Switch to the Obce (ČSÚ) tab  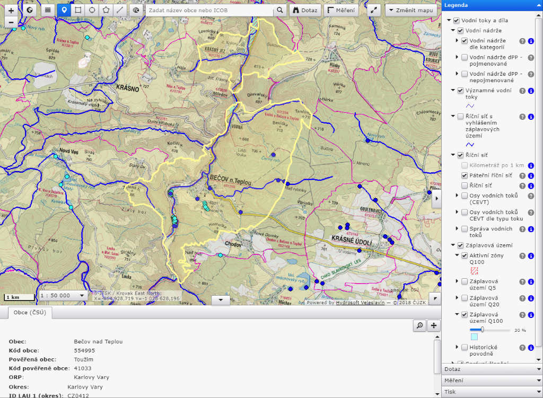click(30, 313)
